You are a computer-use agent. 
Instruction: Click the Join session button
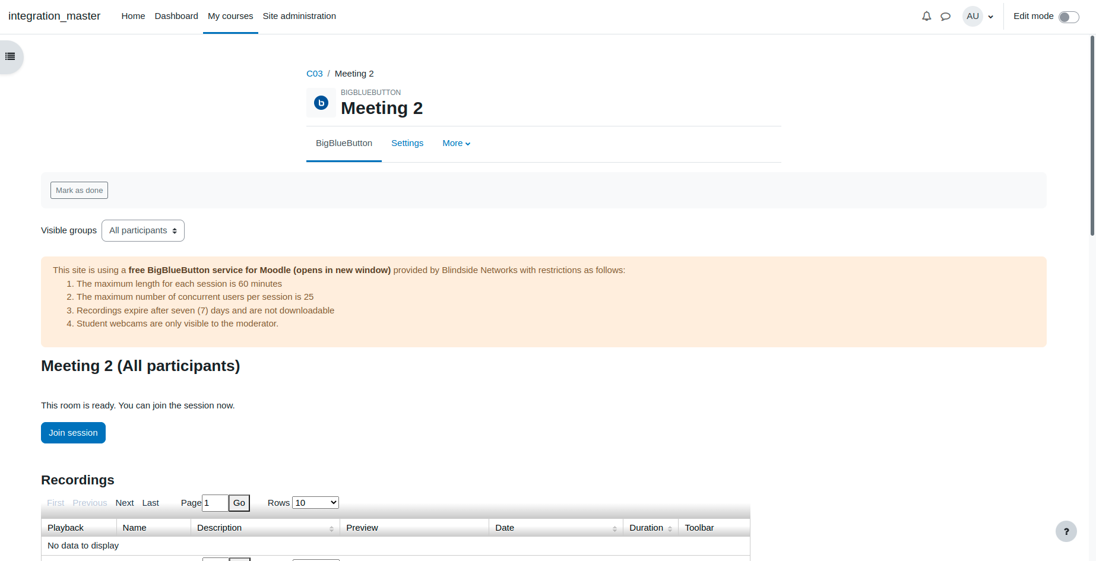point(73,433)
